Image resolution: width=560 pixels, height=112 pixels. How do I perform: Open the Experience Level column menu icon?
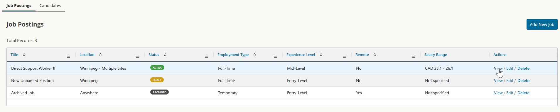[x=344, y=57]
